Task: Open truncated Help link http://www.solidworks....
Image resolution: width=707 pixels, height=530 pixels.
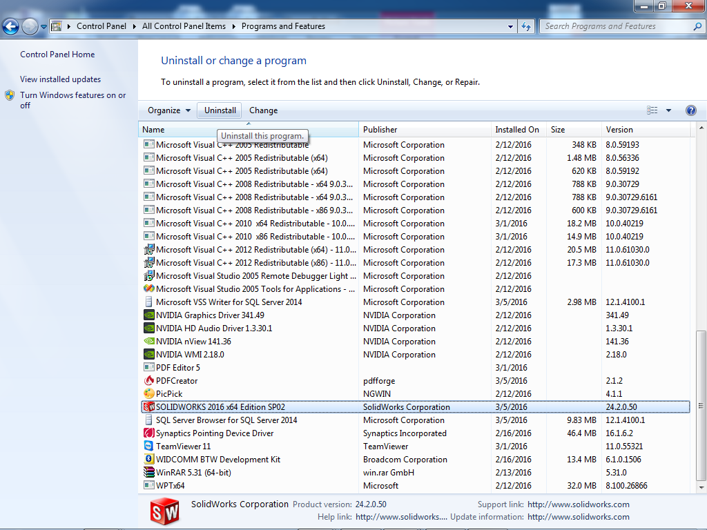Action: coord(401,517)
